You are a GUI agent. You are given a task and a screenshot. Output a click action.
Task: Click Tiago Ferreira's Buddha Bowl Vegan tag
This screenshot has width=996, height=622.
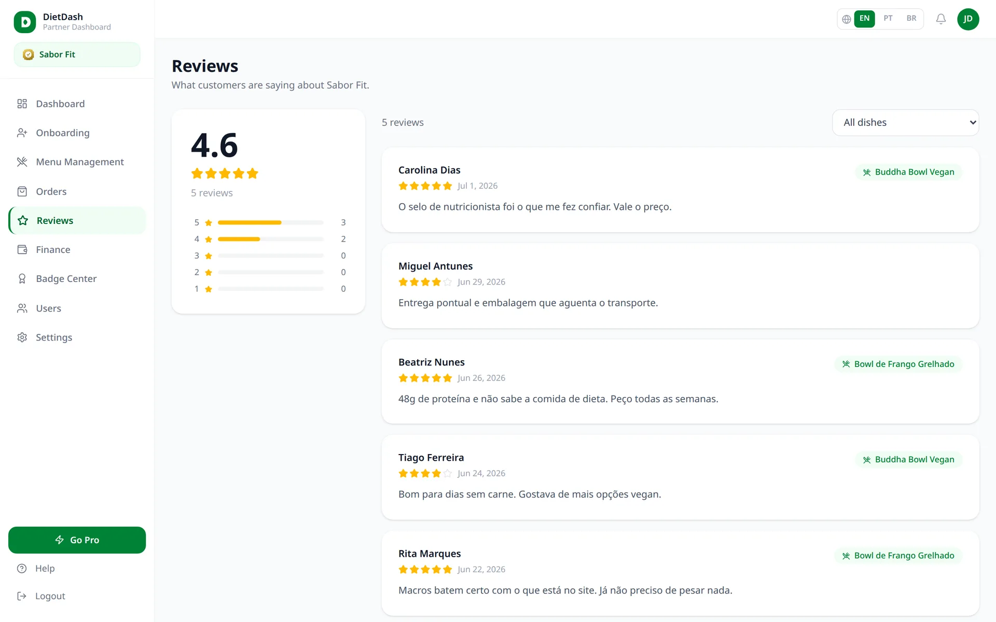[908, 460]
